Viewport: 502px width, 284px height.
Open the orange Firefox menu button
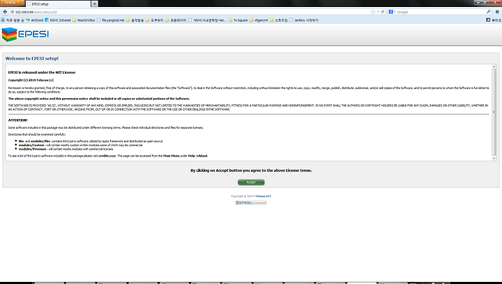12,3
